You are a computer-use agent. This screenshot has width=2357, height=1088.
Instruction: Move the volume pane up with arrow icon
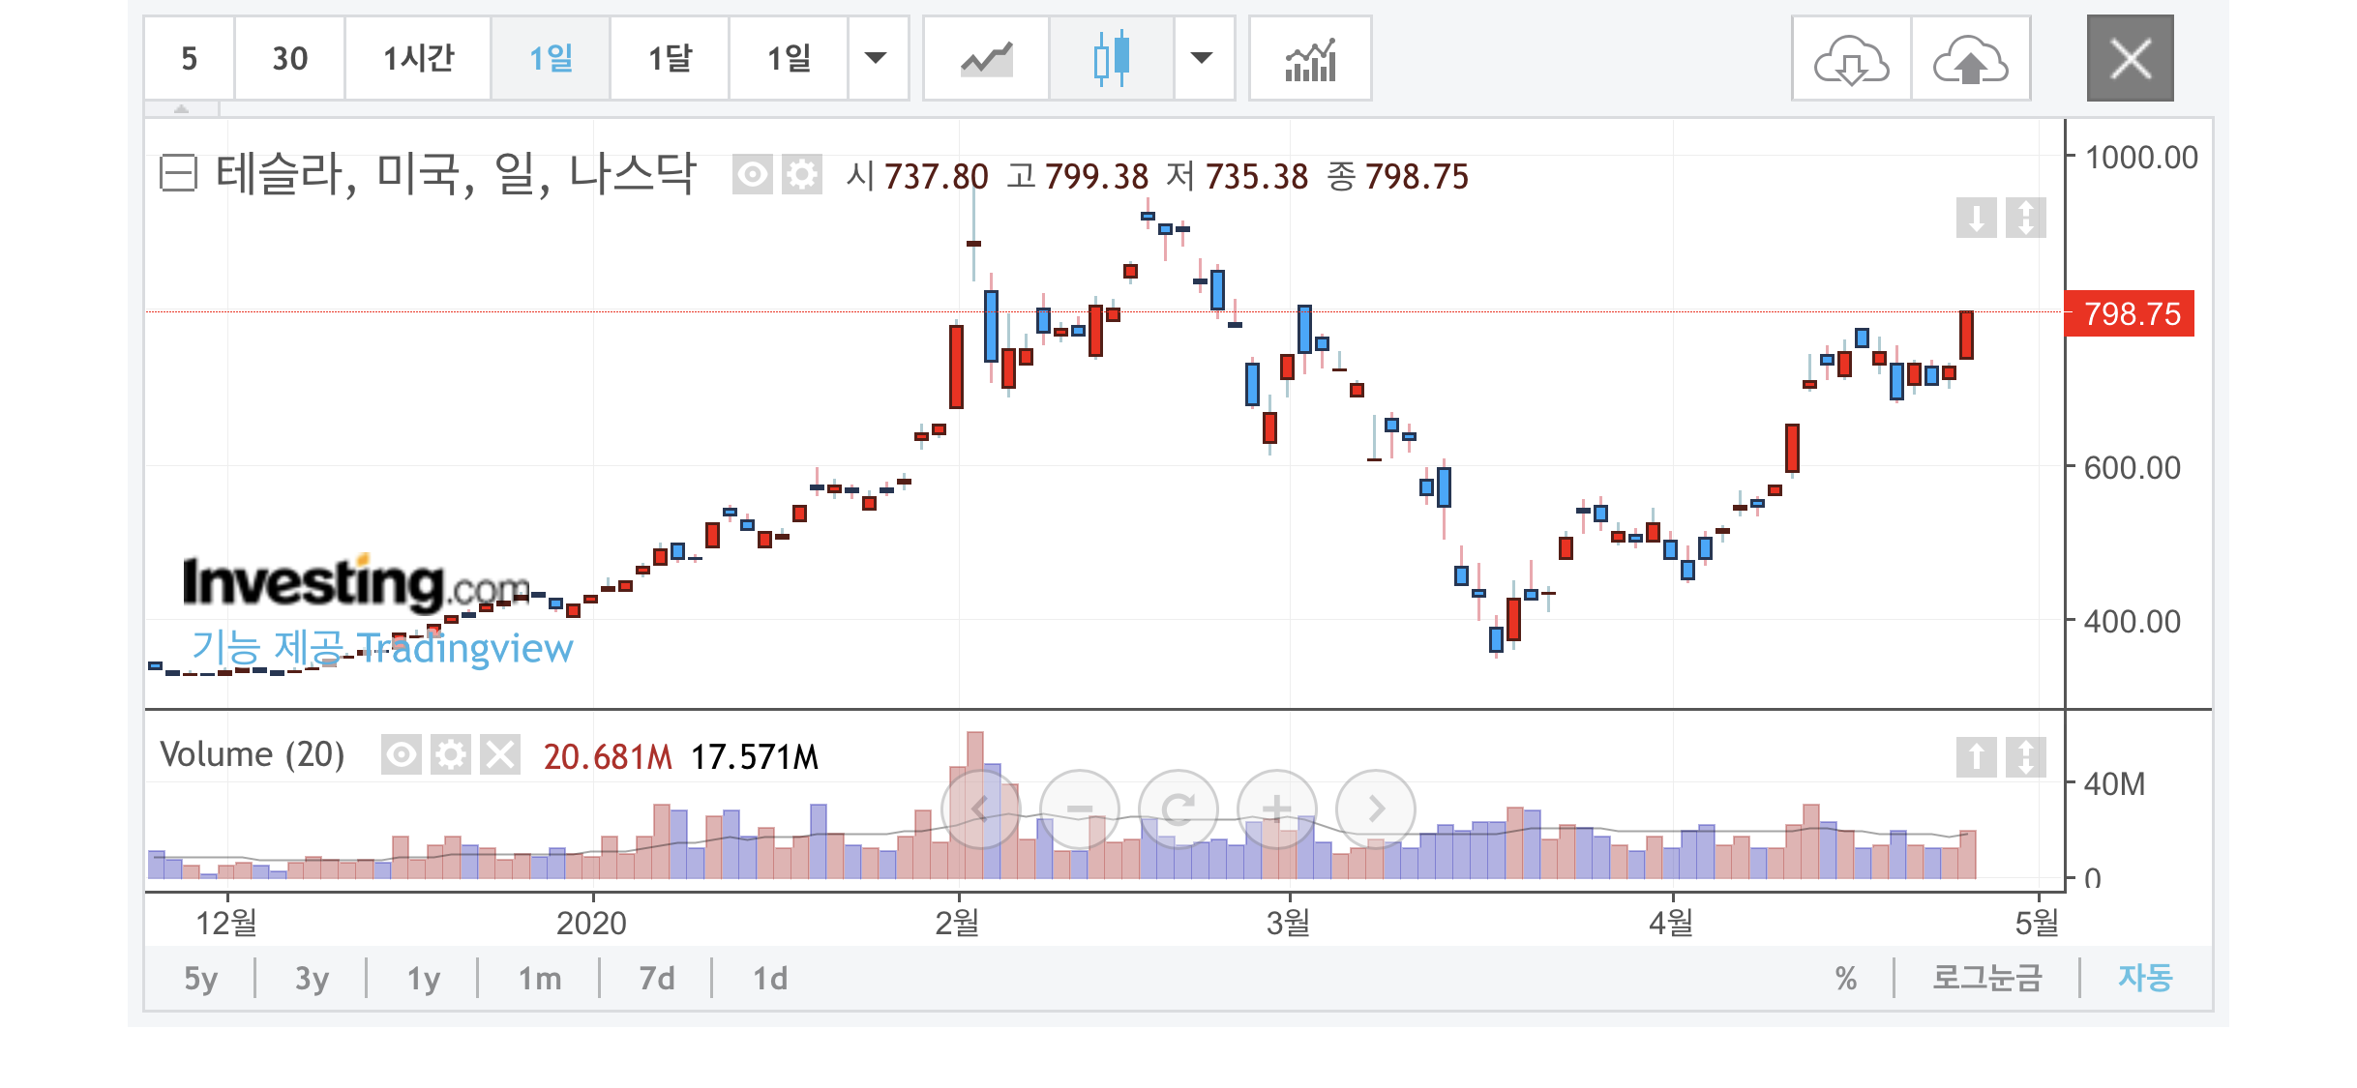[1977, 756]
